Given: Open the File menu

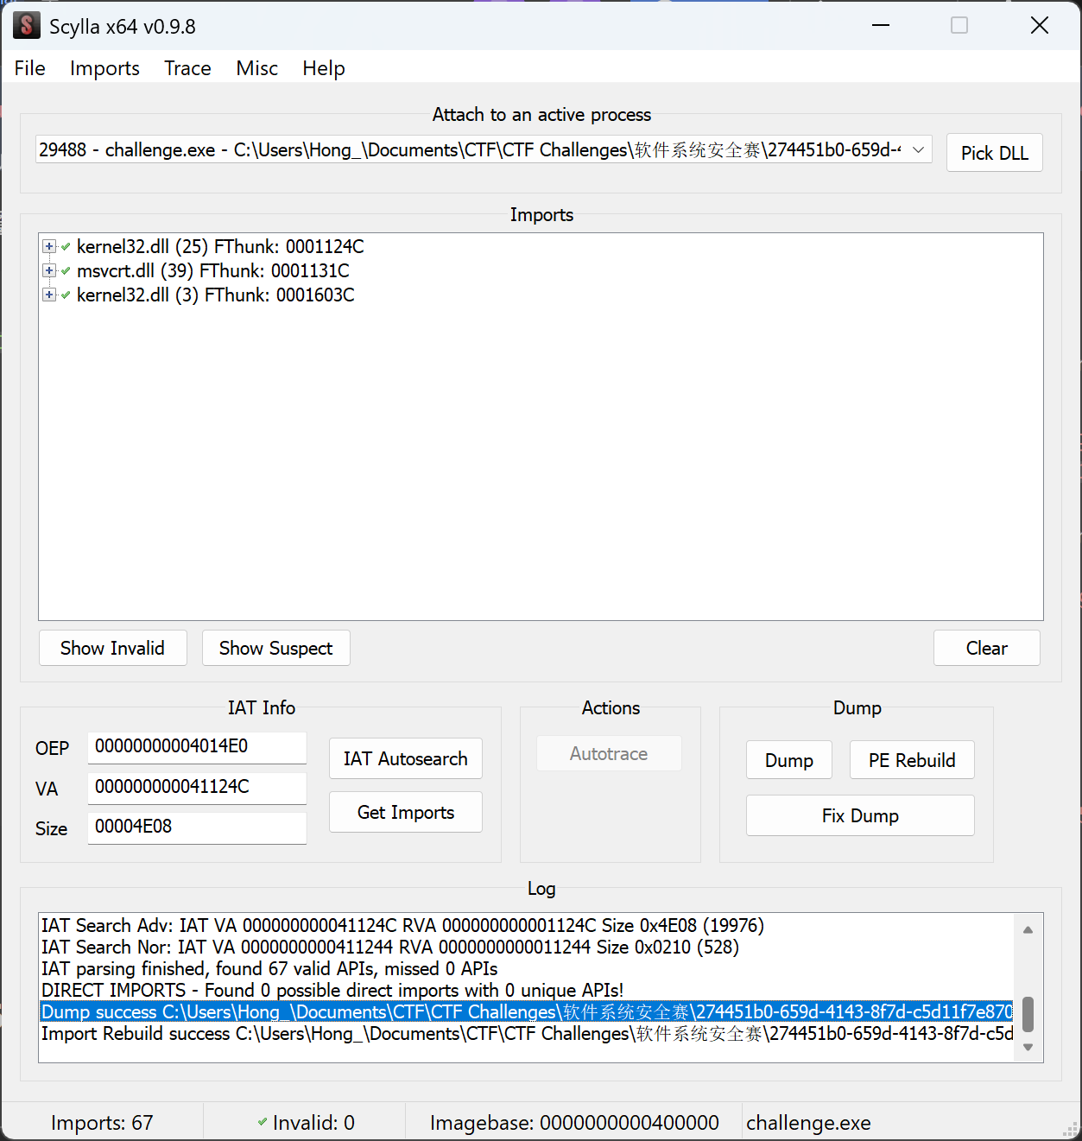Looking at the screenshot, I should click(x=30, y=68).
